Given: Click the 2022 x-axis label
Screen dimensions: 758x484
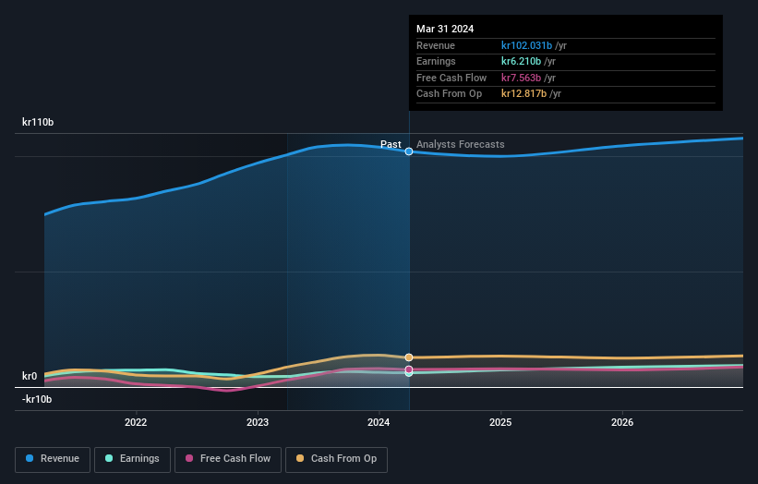Looking at the screenshot, I should point(136,422).
